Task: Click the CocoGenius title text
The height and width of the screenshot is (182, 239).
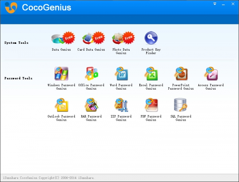Action: 47,7
